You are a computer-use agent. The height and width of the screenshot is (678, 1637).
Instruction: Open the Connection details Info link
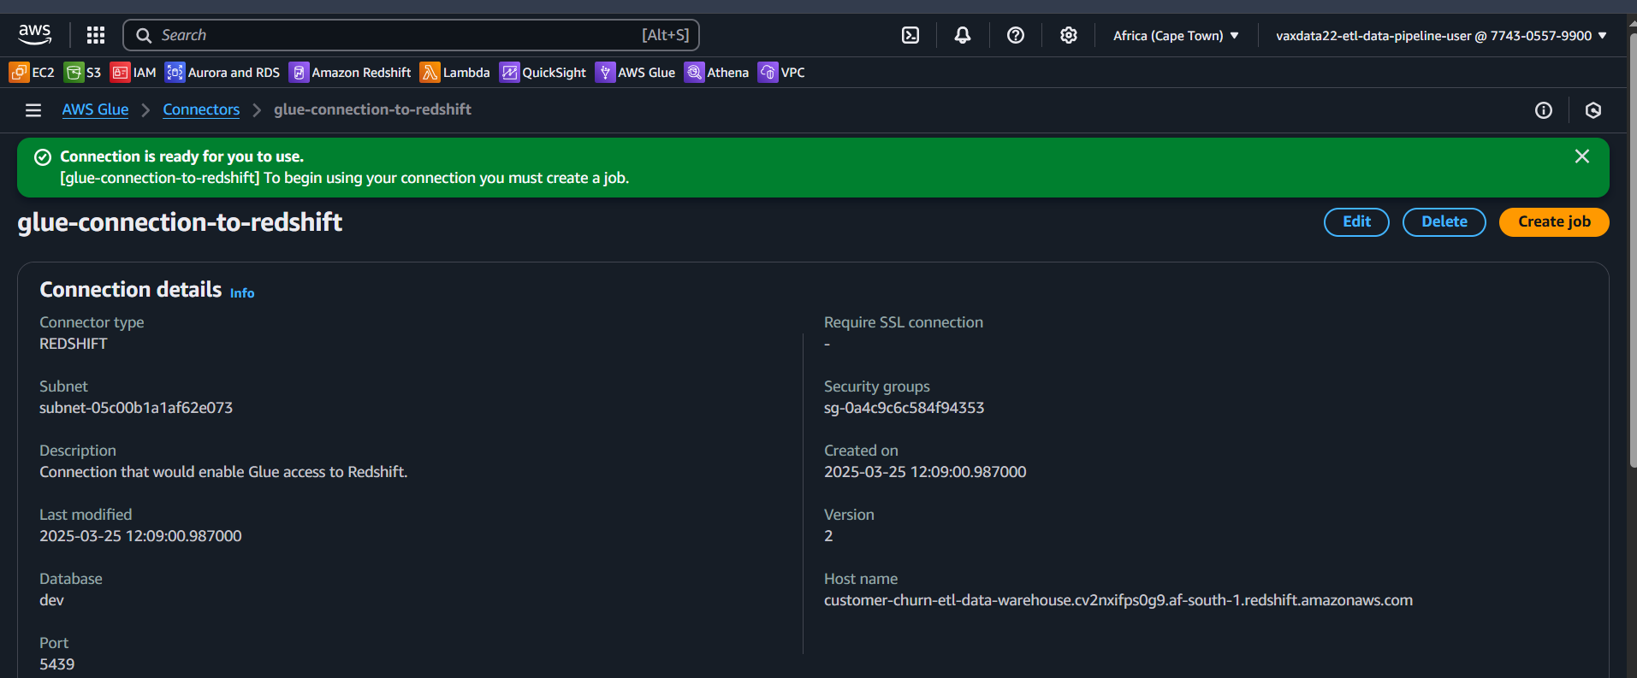[x=242, y=292]
